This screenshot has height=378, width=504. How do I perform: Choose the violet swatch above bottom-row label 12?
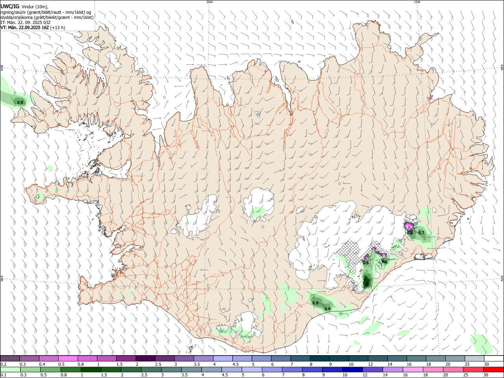(x=372, y=370)
